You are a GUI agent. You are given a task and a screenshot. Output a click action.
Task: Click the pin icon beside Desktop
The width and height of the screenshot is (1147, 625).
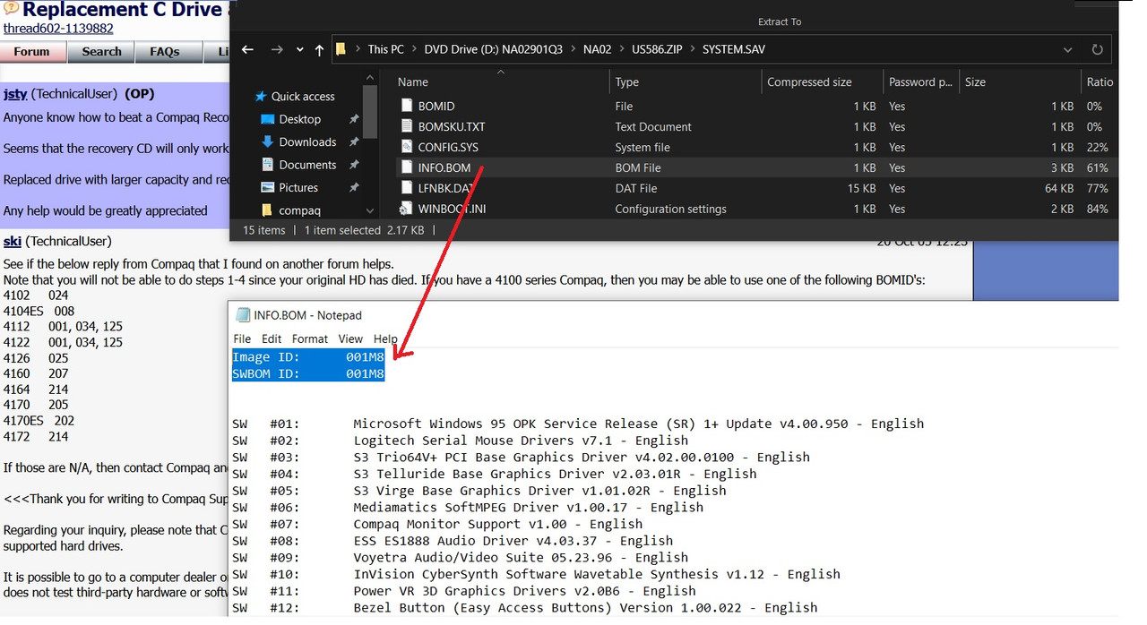coord(354,119)
